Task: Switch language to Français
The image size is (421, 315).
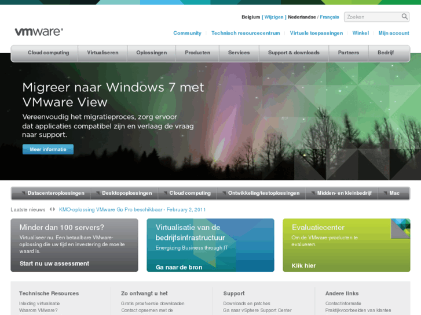Action: point(329,17)
